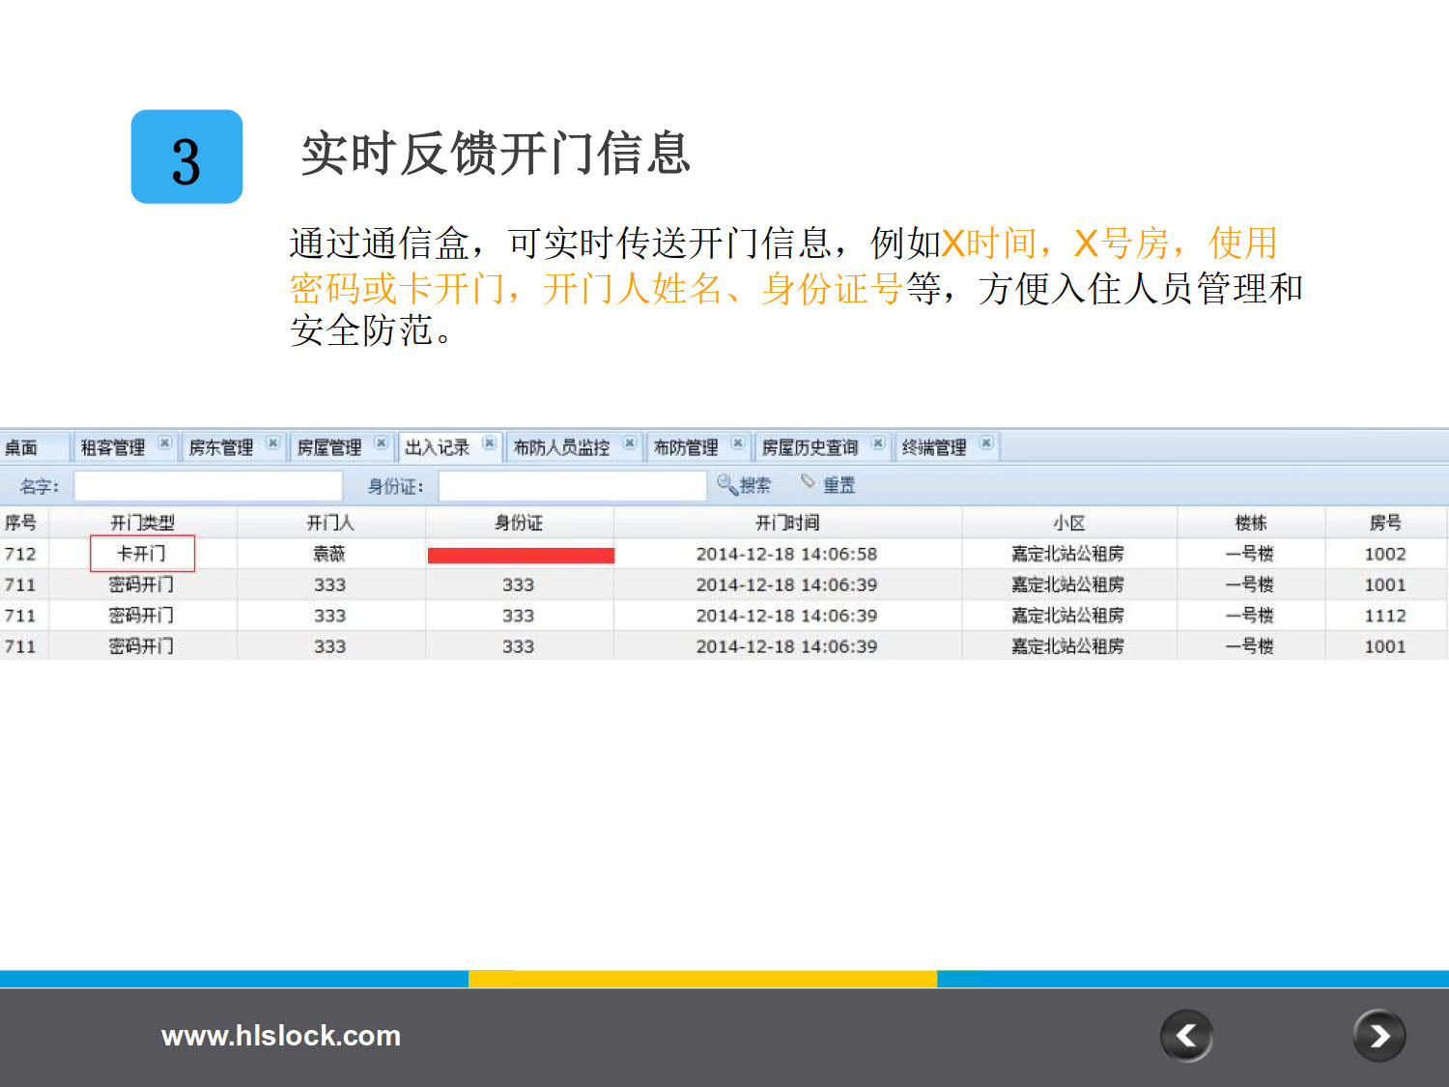Click the 开门类型 column header
This screenshot has height=1087, width=1449.
click(142, 523)
